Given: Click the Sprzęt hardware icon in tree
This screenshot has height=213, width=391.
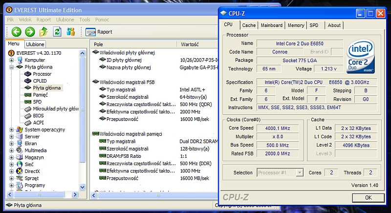Looking at the screenshot, I should click(20, 178).
